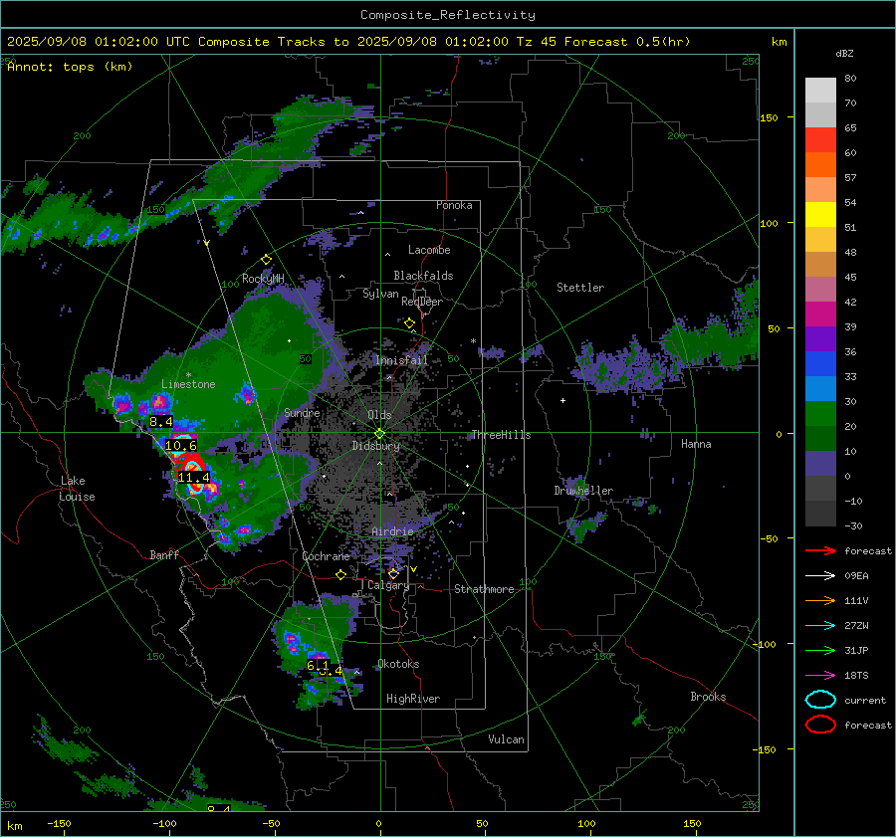
Task: Click the Hanna city label
Action: click(x=696, y=444)
